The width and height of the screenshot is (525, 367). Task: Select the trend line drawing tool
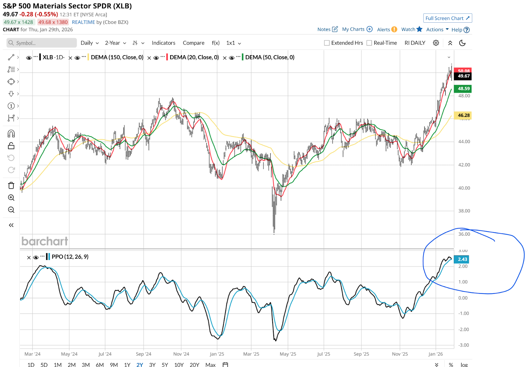coord(11,57)
